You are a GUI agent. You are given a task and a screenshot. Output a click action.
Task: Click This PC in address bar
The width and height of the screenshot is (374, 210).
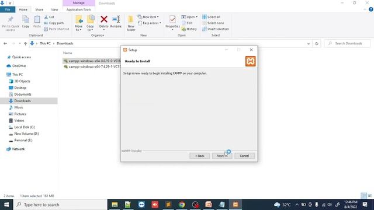pos(45,43)
